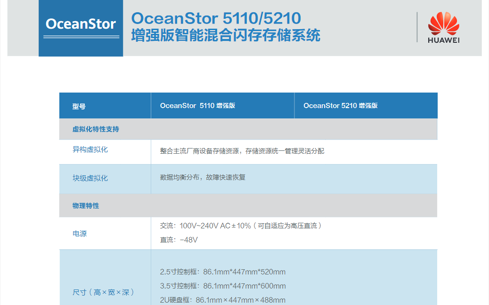Click the 块级虚拟化 row label
This screenshot has width=489, height=305.
[x=90, y=178]
